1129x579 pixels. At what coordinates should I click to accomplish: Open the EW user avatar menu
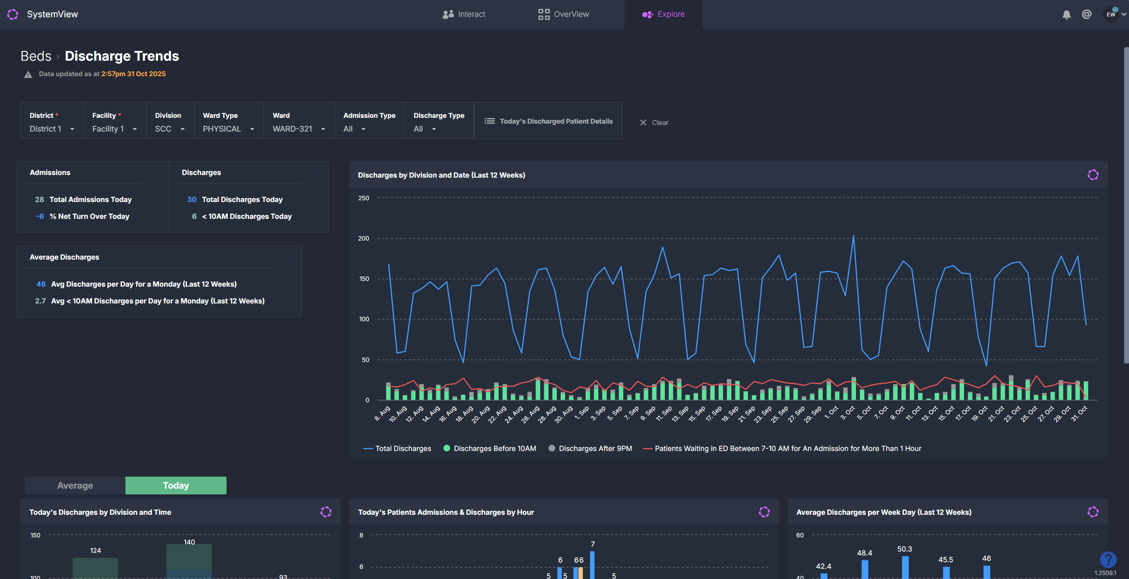(1111, 14)
